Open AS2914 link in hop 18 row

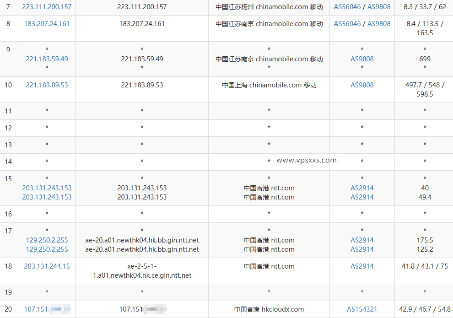tap(362, 266)
